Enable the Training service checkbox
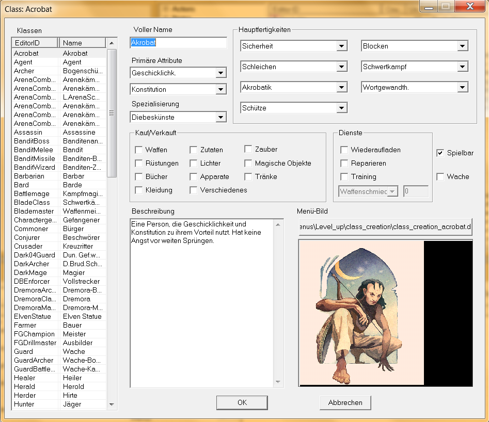This screenshot has height=422, width=489. (x=344, y=177)
